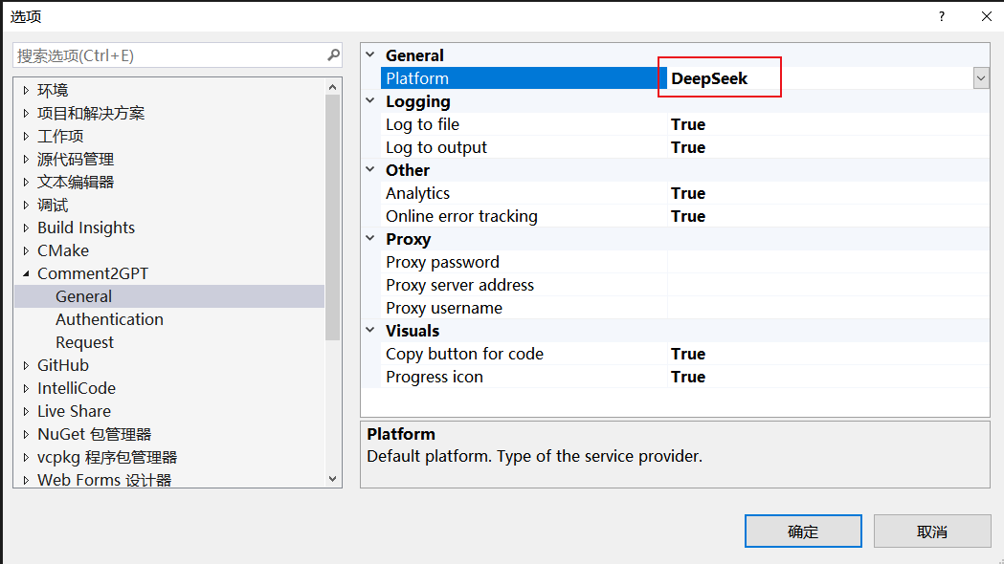Select the Log to file True value
This screenshot has width=1004, height=564.
688,124
